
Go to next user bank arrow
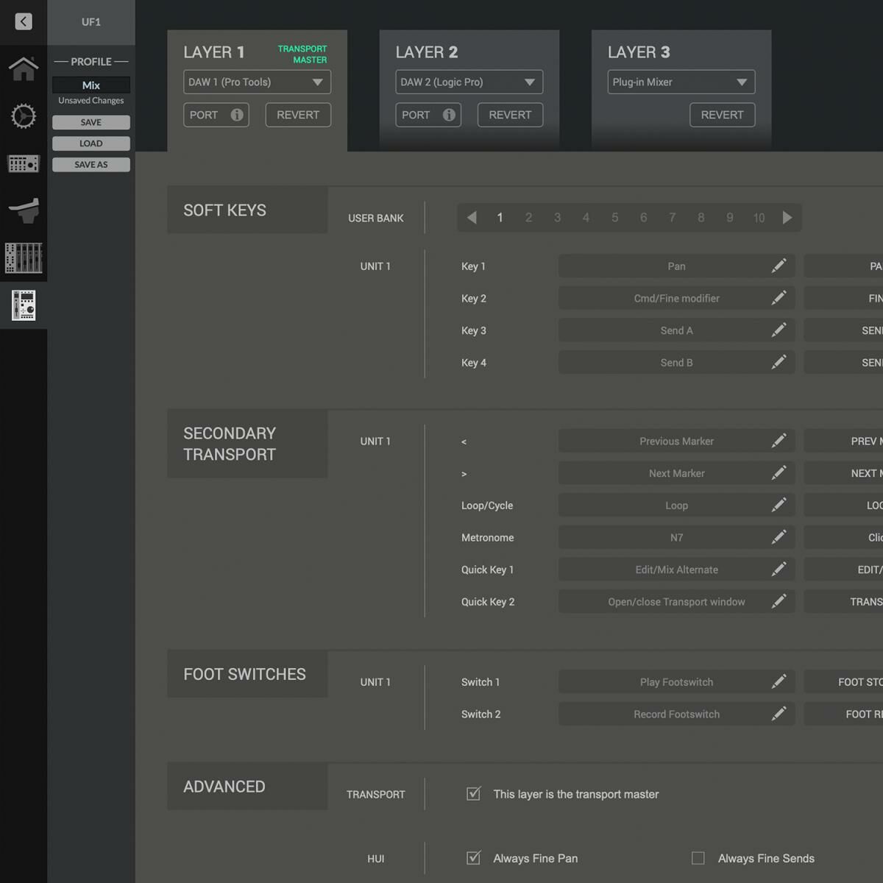(x=787, y=218)
